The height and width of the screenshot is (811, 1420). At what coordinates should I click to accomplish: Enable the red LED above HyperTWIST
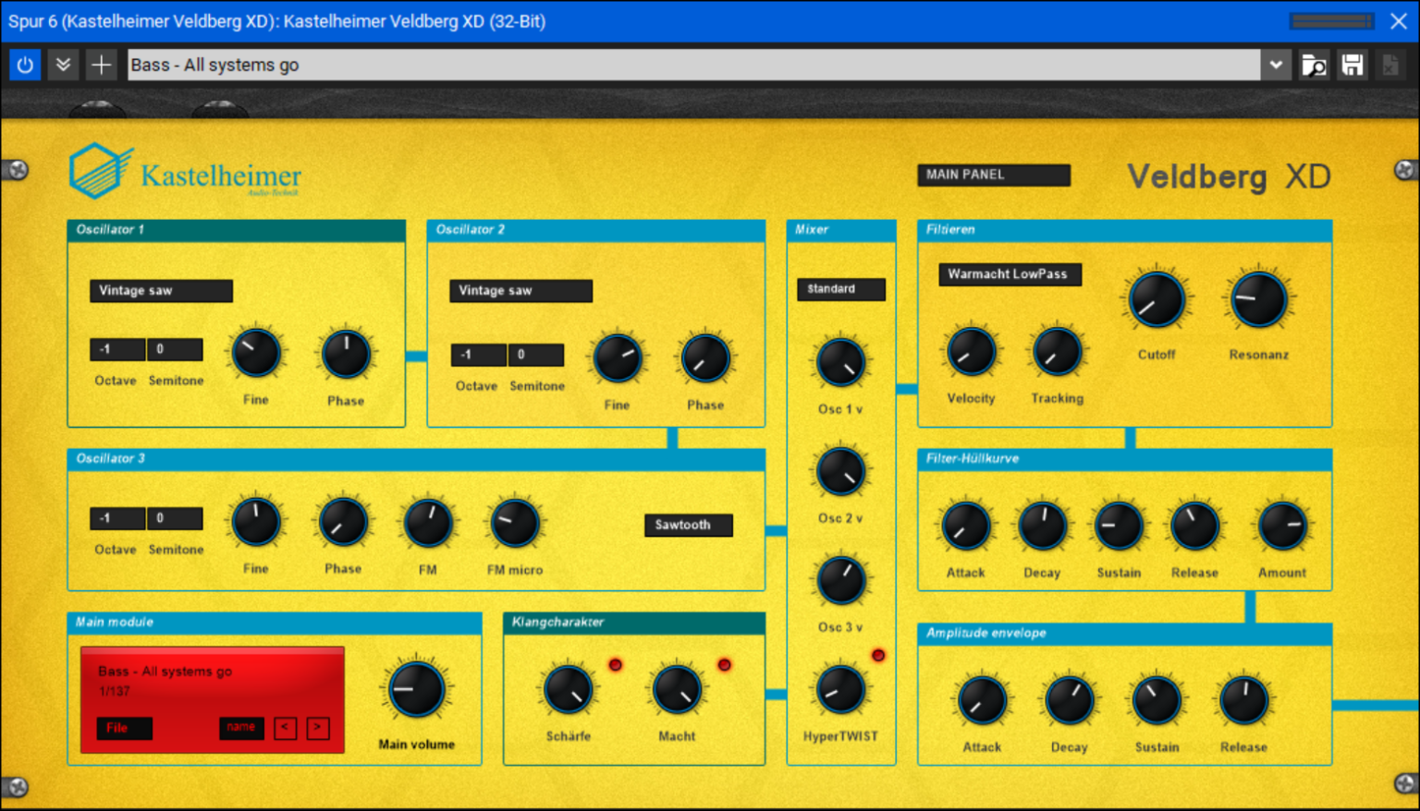pyautogui.click(x=878, y=655)
